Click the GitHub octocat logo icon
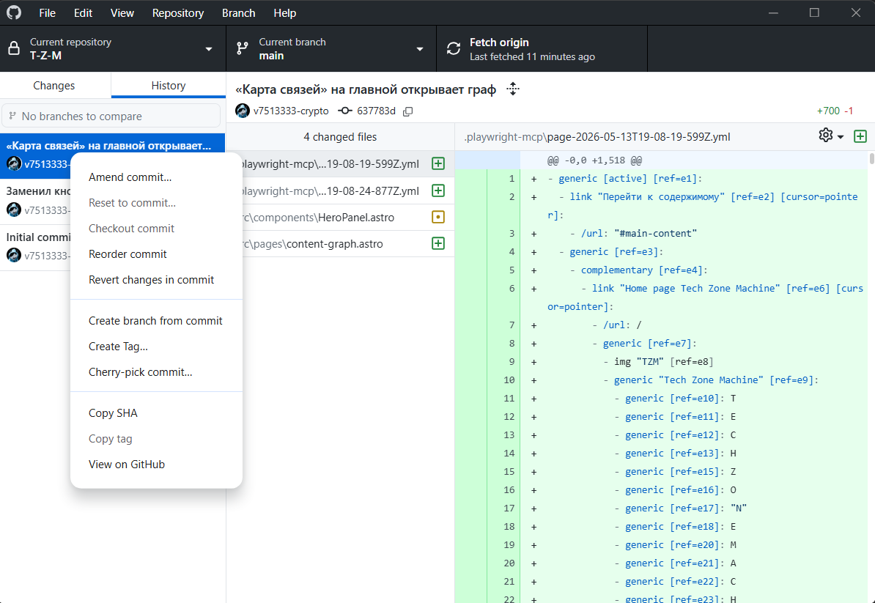 tap(14, 12)
